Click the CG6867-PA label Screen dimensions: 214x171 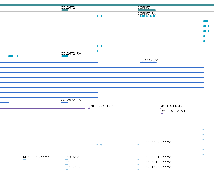pyautogui.click(x=149, y=60)
